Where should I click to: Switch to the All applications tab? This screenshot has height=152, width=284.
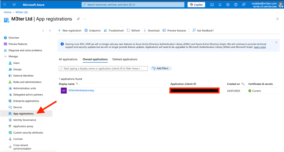(x=68, y=59)
